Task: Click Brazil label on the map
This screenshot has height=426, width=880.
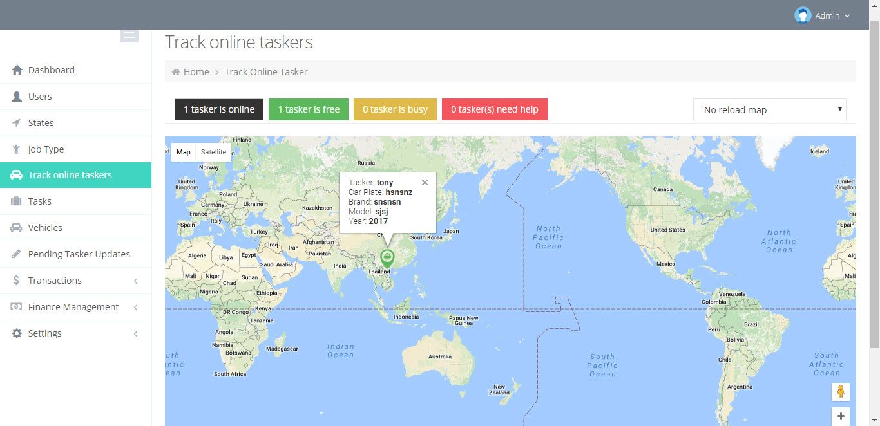Action: point(751,325)
